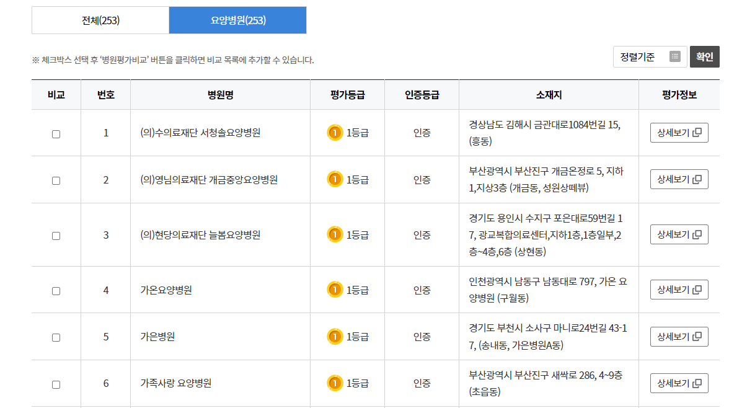The image size is (742, 408).
Task: Click the 인증등급 column header
Action: pyautogui.click(x=422, y=95)
